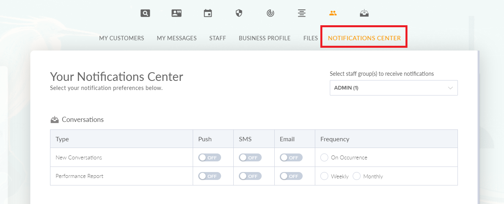Choose the On Occurrence radio option
This screenshot has width=504, height=204.
324,157
